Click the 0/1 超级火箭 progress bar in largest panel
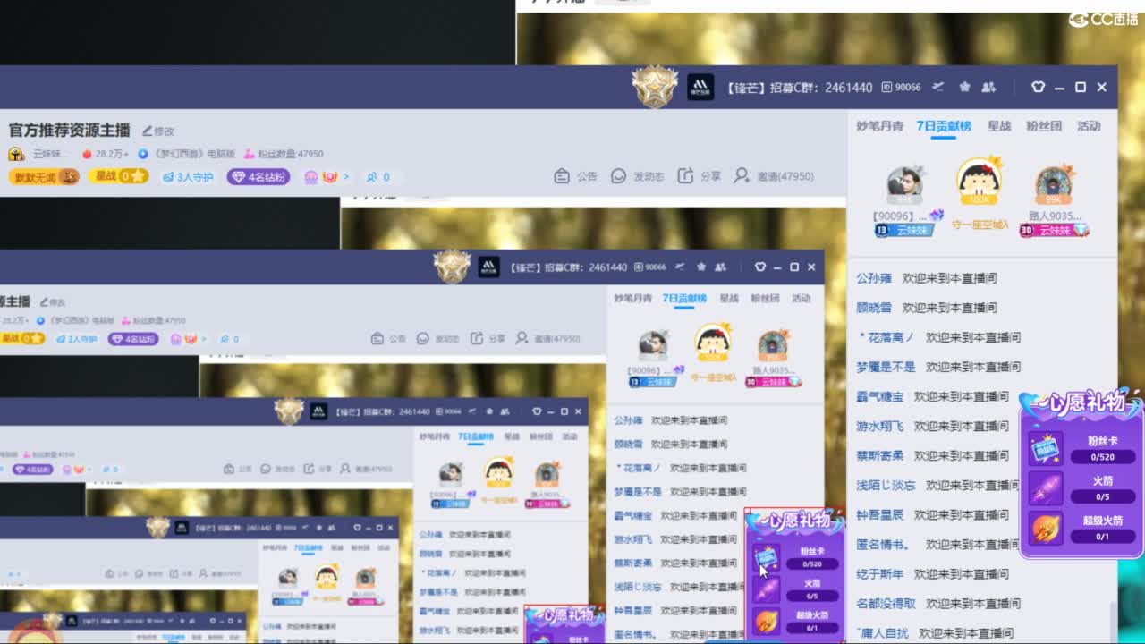Image resolution: width=1145 pixels, height=644 pixels. pos(1102,537)
